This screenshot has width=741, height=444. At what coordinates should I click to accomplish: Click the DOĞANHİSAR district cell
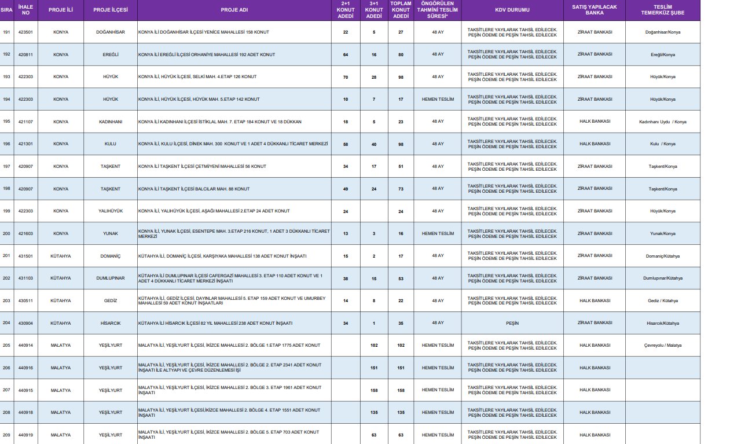[111, 32]
